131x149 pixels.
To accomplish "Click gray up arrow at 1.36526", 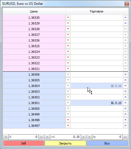I will (125, 40).
